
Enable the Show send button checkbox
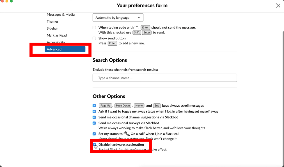point(94,38)
